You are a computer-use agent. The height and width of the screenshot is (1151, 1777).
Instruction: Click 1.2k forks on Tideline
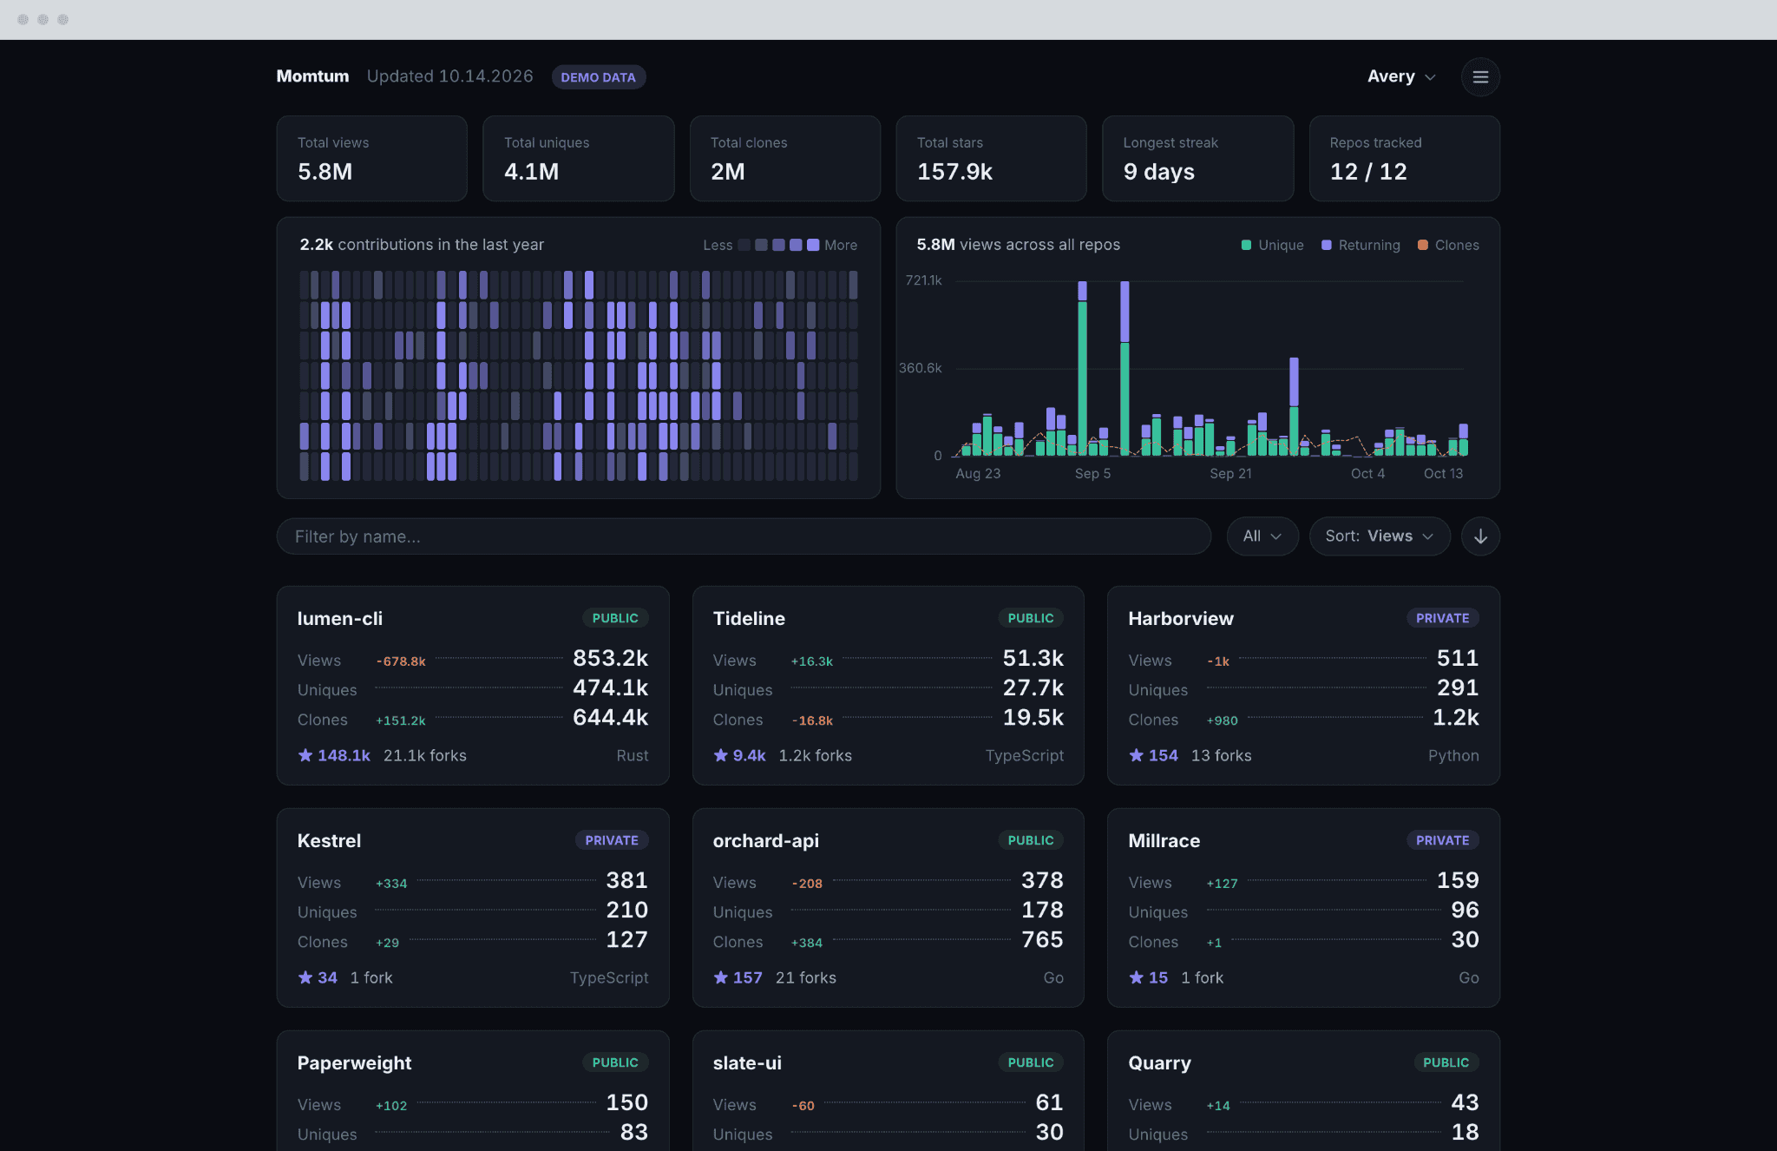(816, 755)
